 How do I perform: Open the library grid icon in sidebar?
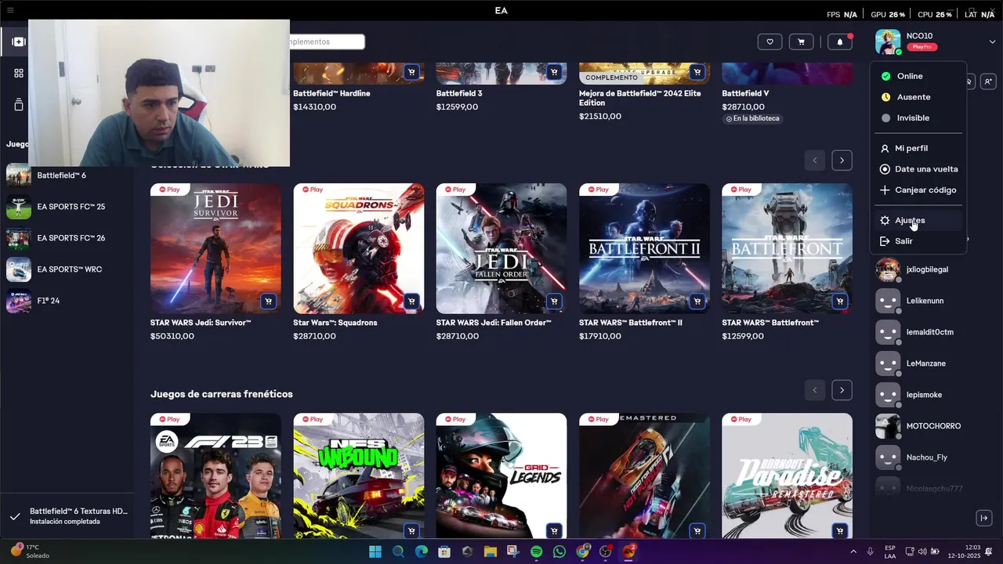point(19,73)
